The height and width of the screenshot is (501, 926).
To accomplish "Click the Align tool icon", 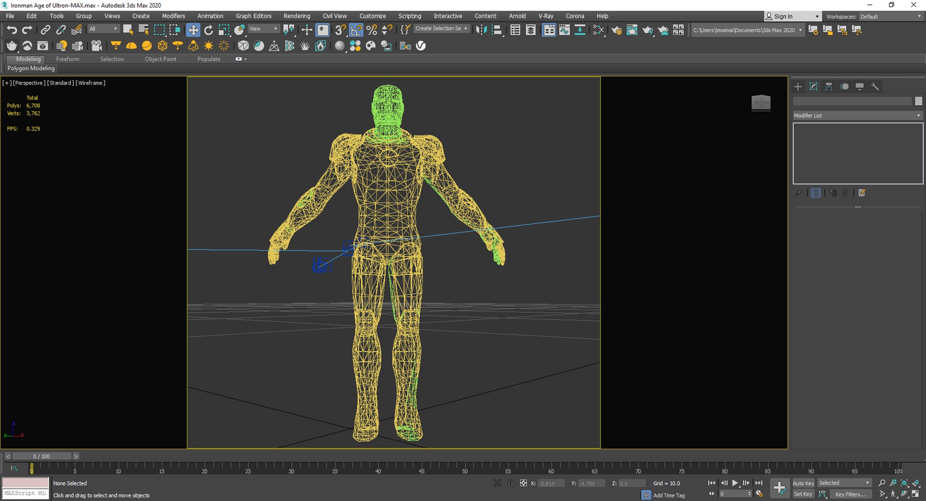I will pyautogui.click(x=497, y=30).
